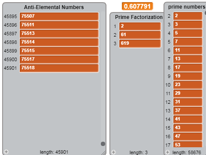This screenshot has height=155, width=206.
Task: Click index number 45901 in Anti-Elemental Numbers
Action: pos(10,68)
